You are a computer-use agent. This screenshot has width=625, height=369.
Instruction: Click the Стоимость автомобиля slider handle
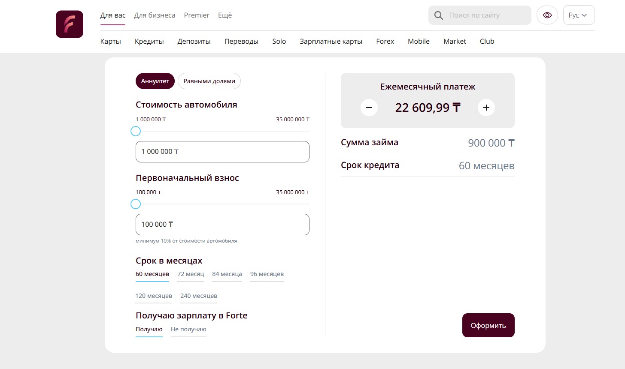136,131
